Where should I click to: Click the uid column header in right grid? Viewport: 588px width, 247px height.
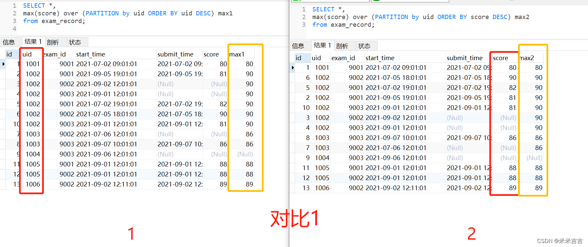tap(320, 58)
